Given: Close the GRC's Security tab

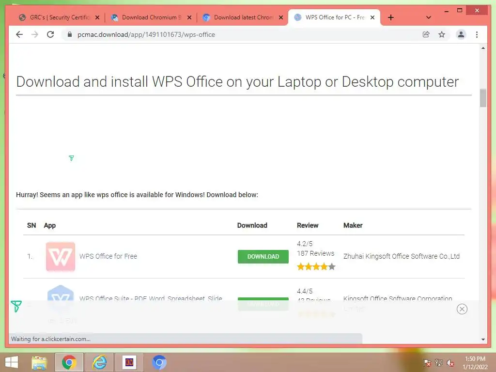Looking at the screenshot, I should (x=97, y=17).
